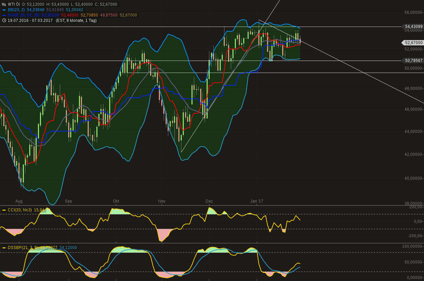This screenshot has width=424, height=281.
Task: Click the 54,43099 price level label
Action: point(413,27)
